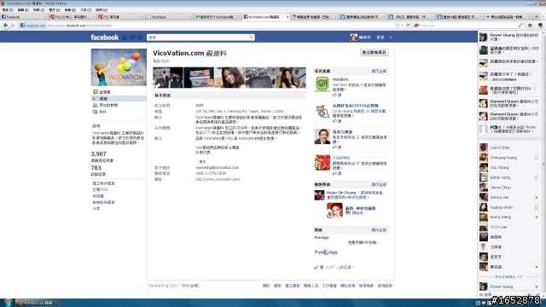The height and width of the screenshot is (307, 546).
Task: Click the Firefox home button
Action: pyautogui.click(x=530, y=26)
